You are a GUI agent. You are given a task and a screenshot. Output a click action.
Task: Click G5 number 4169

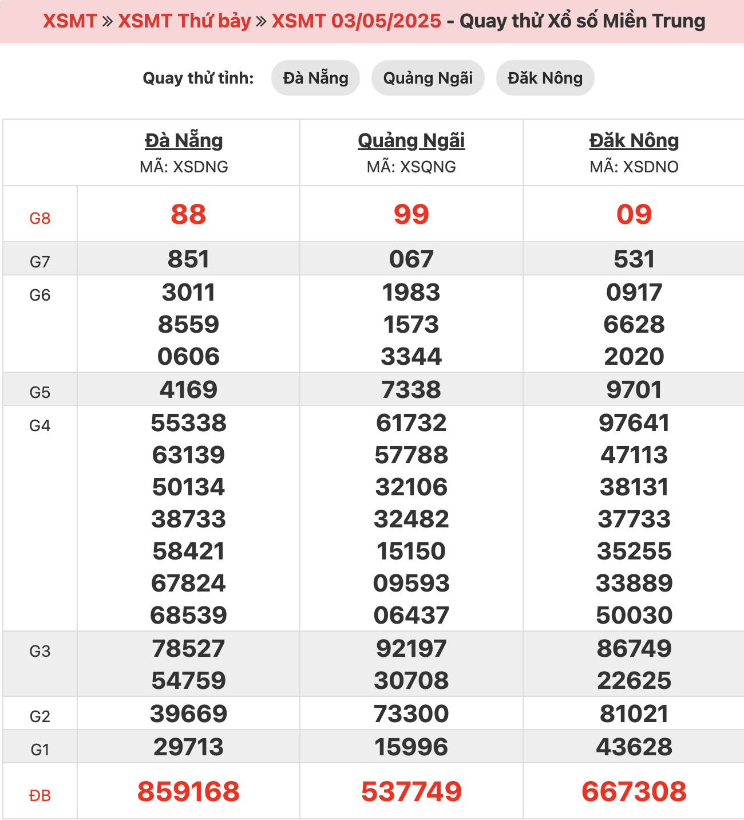coord(188,389)
